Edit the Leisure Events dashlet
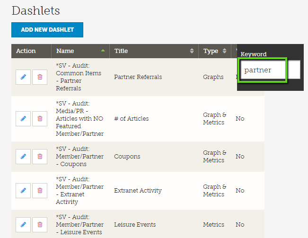This screenshot has width=308, height=238. click(x=23, y=225)
